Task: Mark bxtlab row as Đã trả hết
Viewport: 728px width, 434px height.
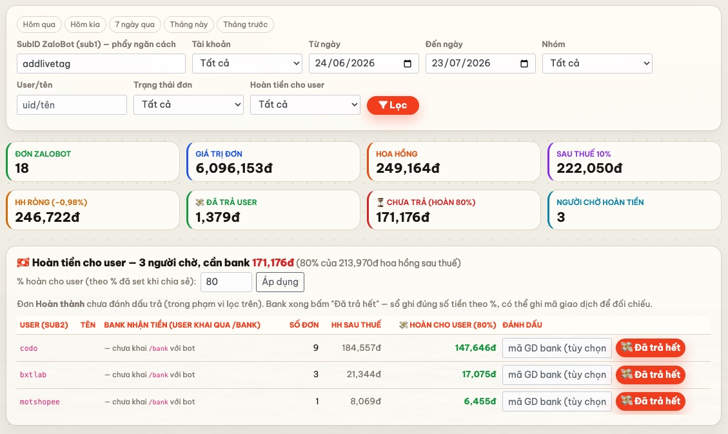Action: click(651, 375)
